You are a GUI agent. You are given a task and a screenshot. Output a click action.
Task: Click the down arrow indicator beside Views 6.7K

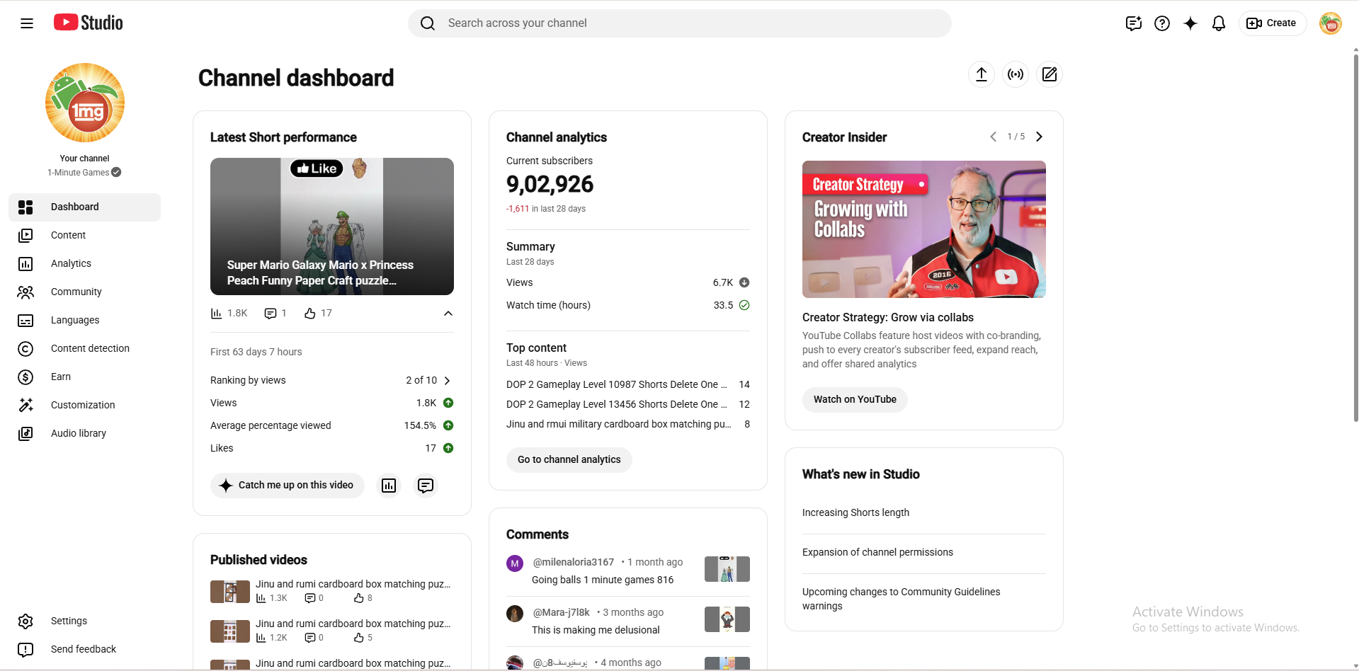click(744, 282)
